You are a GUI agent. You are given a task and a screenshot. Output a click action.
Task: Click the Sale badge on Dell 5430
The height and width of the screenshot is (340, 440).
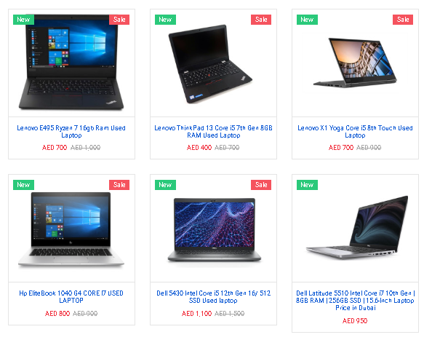(261, 185)
